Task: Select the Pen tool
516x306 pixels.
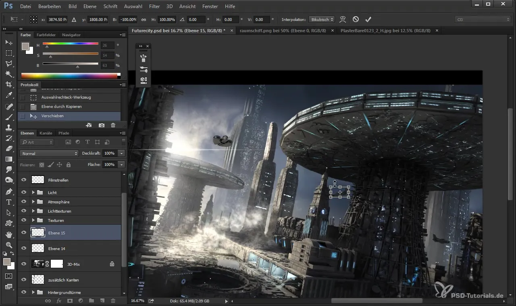Action: (9, 191)
